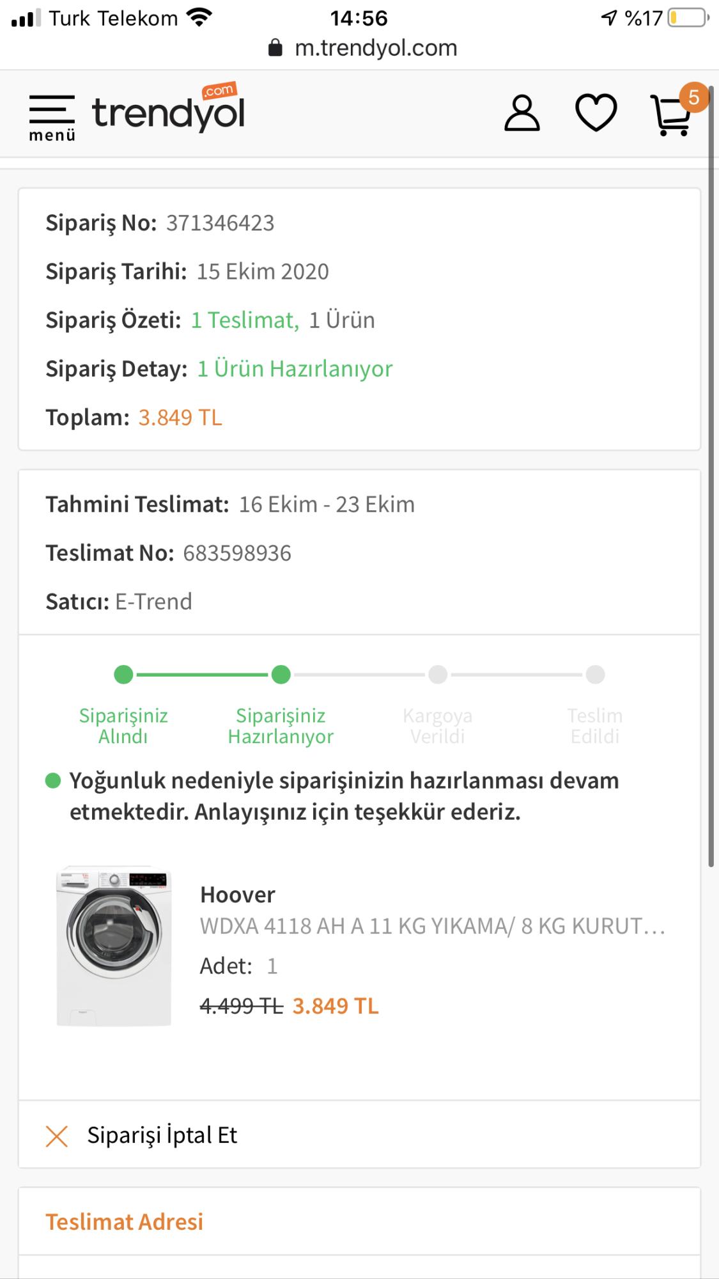Open the Hoover product title
719x1279 pixels.
238,895
